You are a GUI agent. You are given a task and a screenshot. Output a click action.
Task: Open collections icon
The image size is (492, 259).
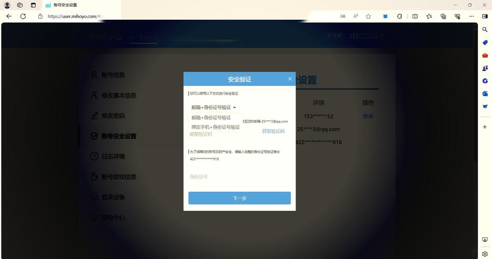coord(443,16)
